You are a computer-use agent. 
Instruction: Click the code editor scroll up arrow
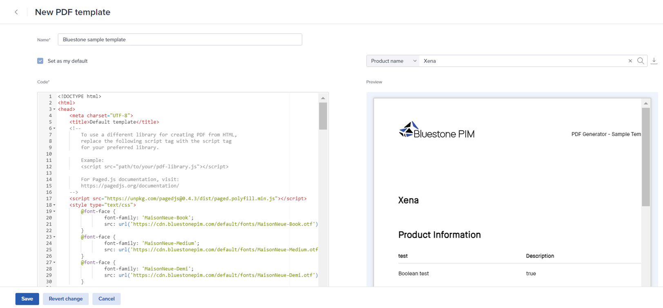pos(323,98)
